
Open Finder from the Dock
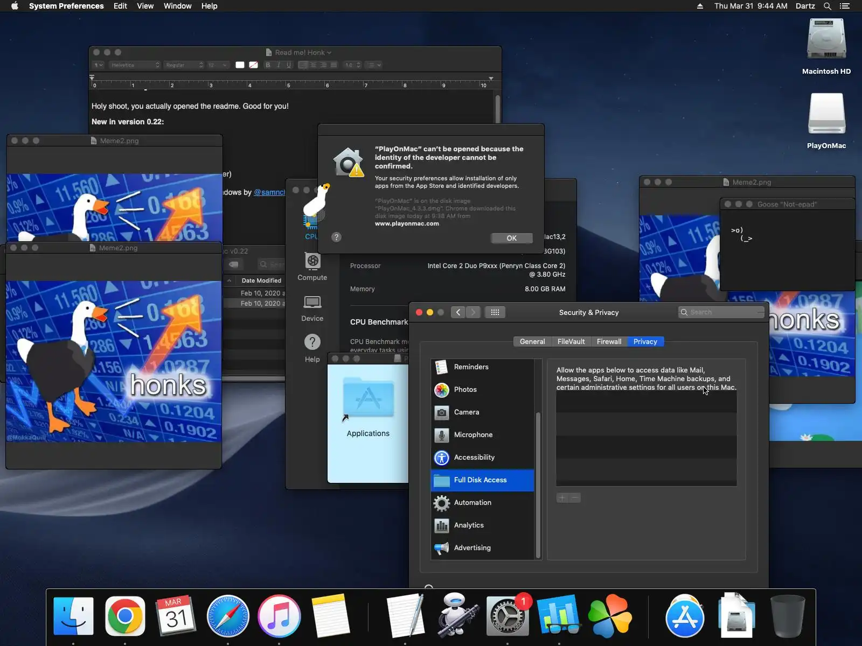pos(74,616)
